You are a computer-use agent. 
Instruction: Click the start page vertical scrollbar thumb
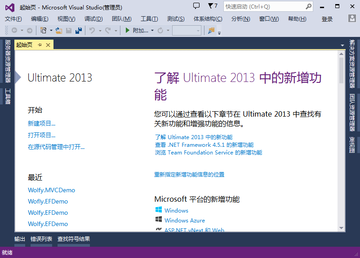coord(342,71)
